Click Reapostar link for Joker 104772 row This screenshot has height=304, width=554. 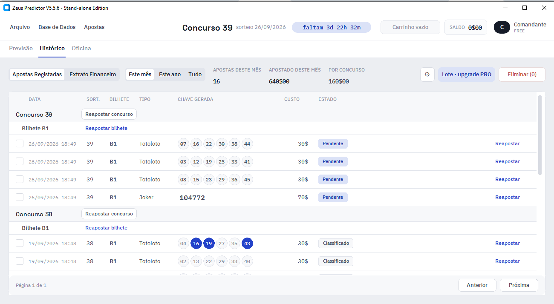[x=507, y=198]
